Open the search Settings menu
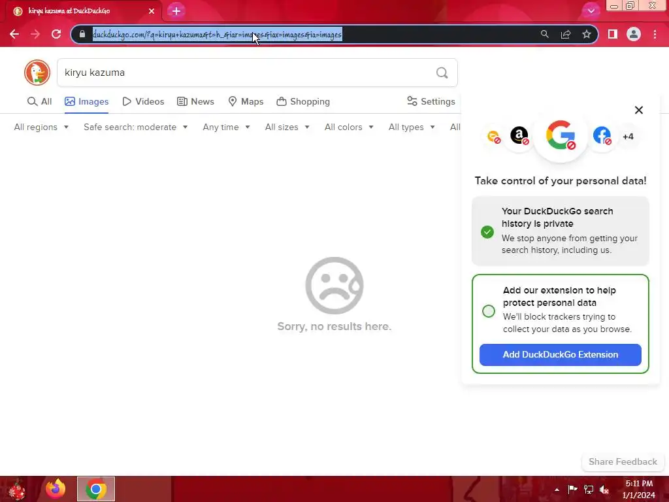The height and width of the screenshot is (502, 669). point(431,101)
